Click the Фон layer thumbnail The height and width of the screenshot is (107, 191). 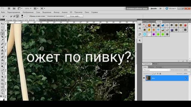[148, 78]
